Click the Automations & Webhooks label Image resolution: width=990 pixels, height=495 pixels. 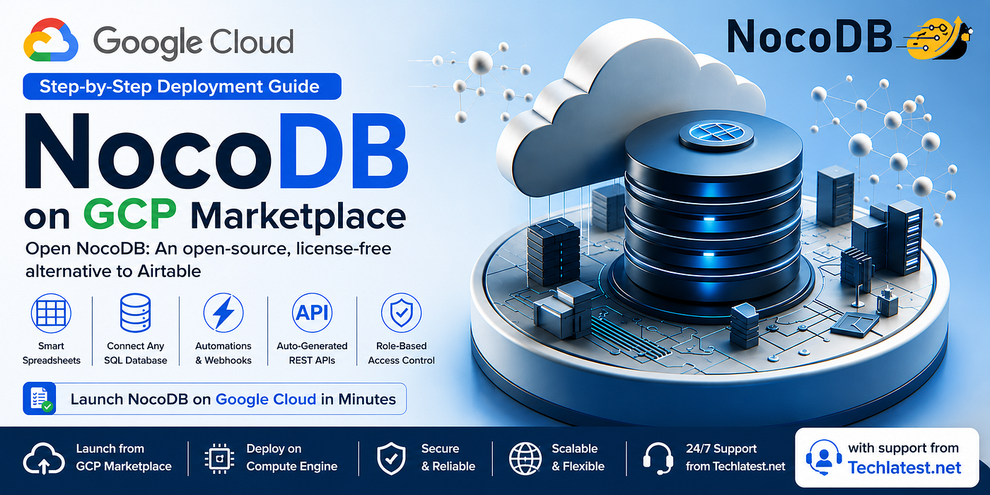(x=223, y=353)
